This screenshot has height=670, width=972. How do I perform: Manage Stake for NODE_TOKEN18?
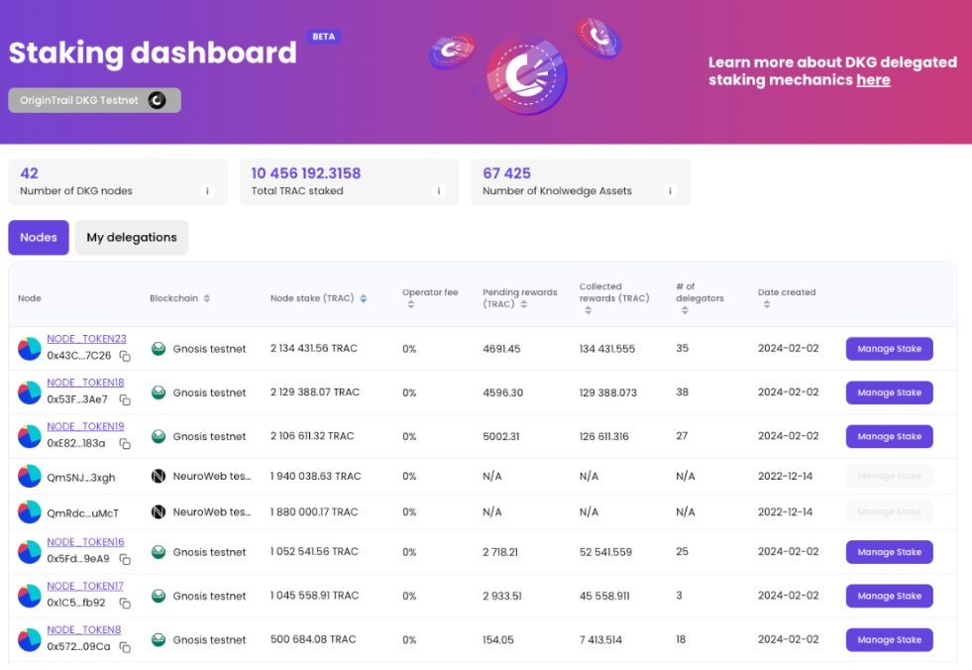tap(889, 392)
